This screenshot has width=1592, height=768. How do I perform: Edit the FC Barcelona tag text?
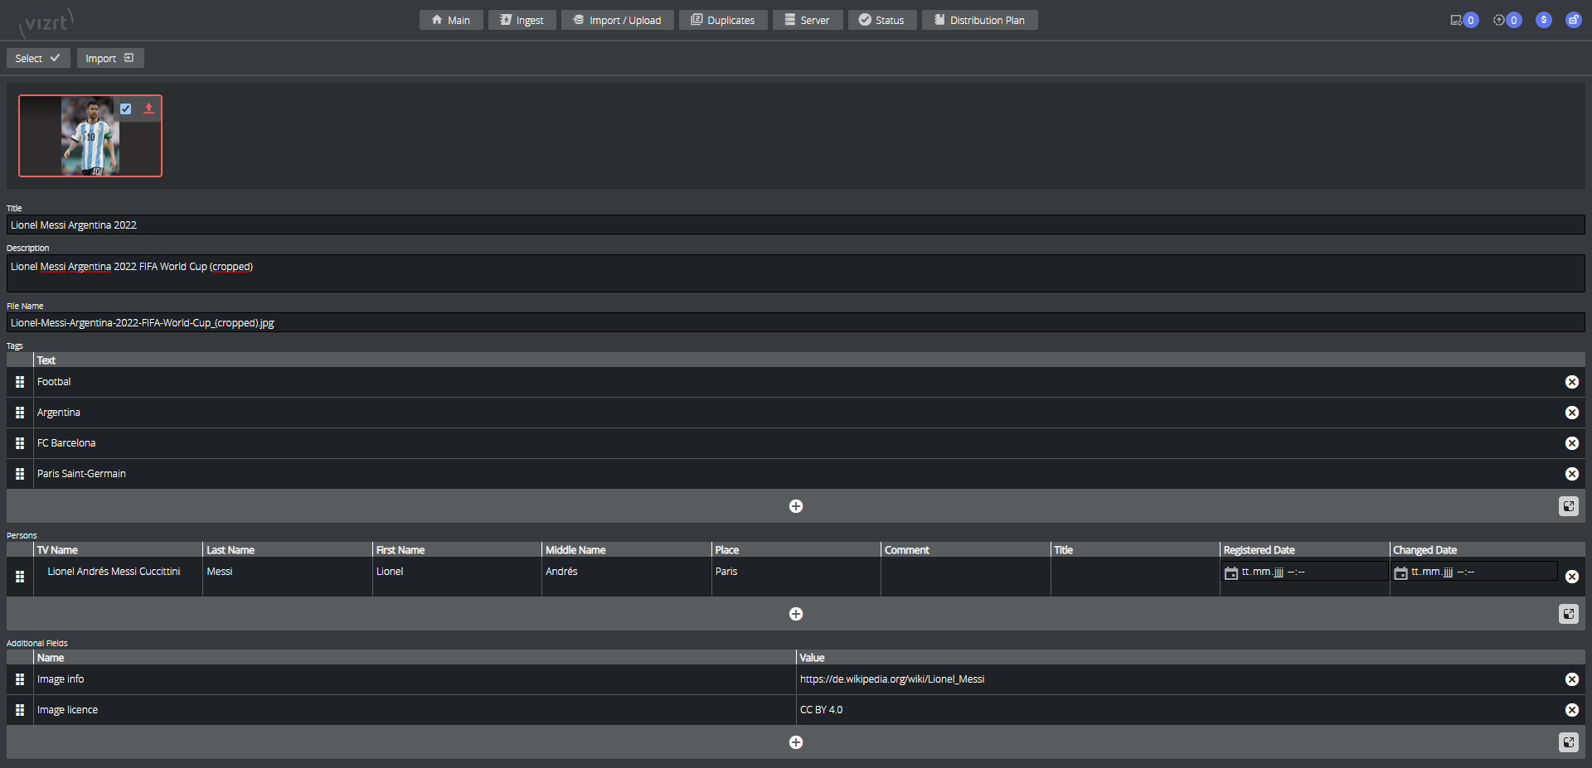pyautogui.click(x=796, y=443)
